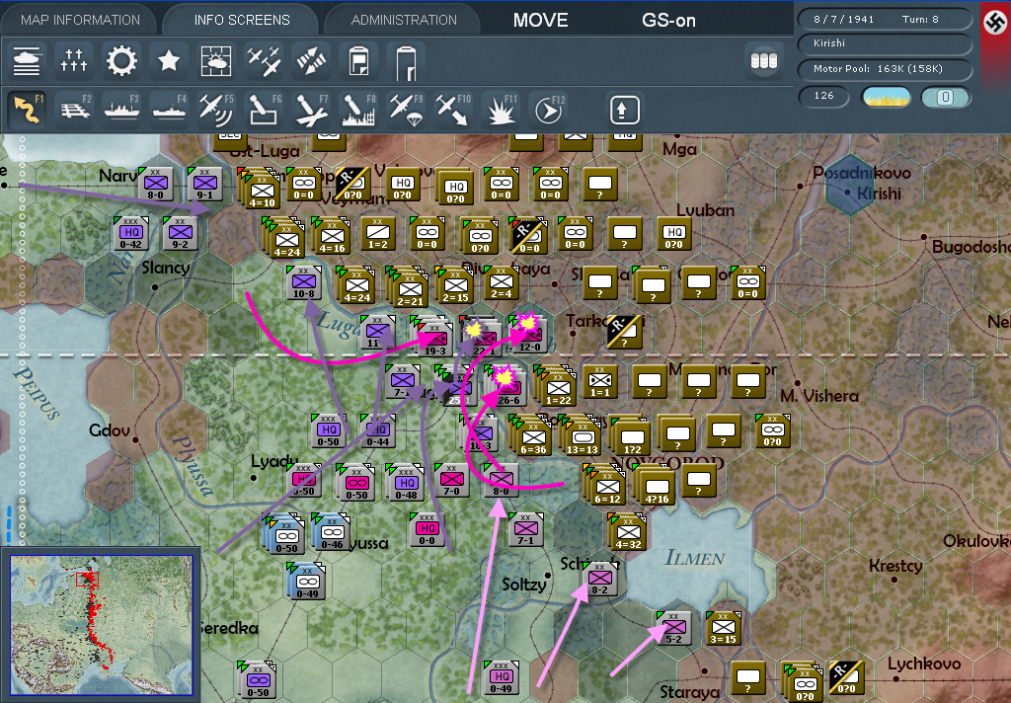Select F6 Bomb unit mode
This screenshot has width=1011, height=703.
click(x=264, y=109)
